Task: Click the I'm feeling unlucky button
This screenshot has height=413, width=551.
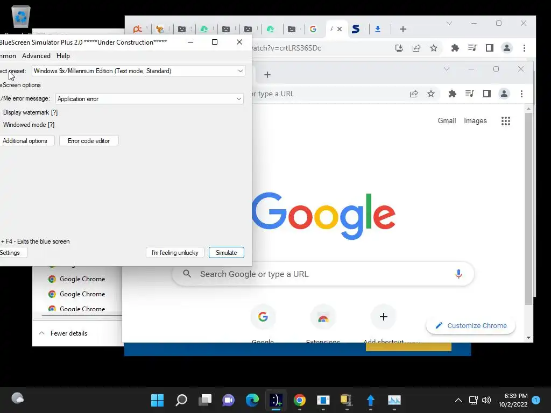Action: 175,253
